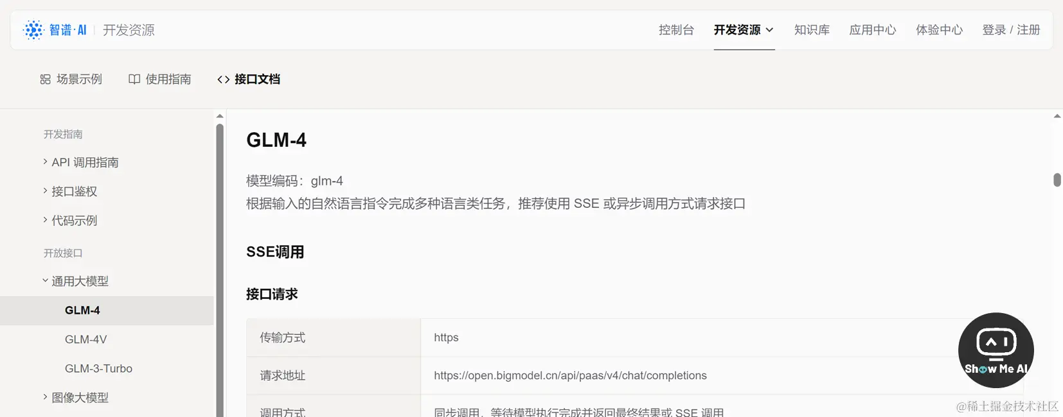Click the 开放接口 sidebar group label
Viewport: 1063px width, 417px height.
pyautogui.click(x=63, y=253)
